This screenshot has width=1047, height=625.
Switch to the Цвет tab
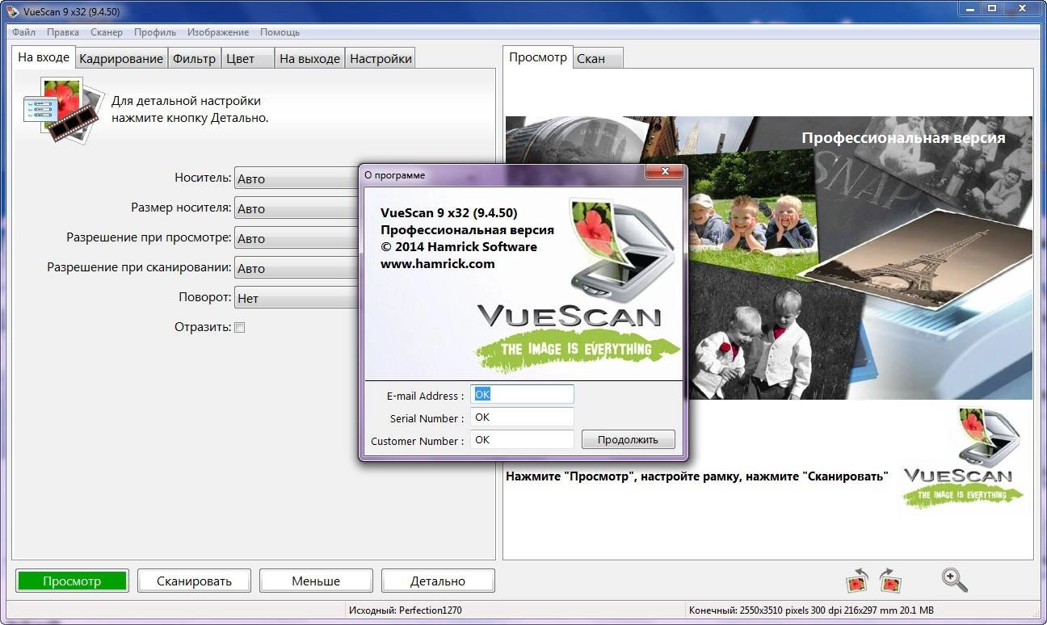pyautogui.click(x=247, y=58)
